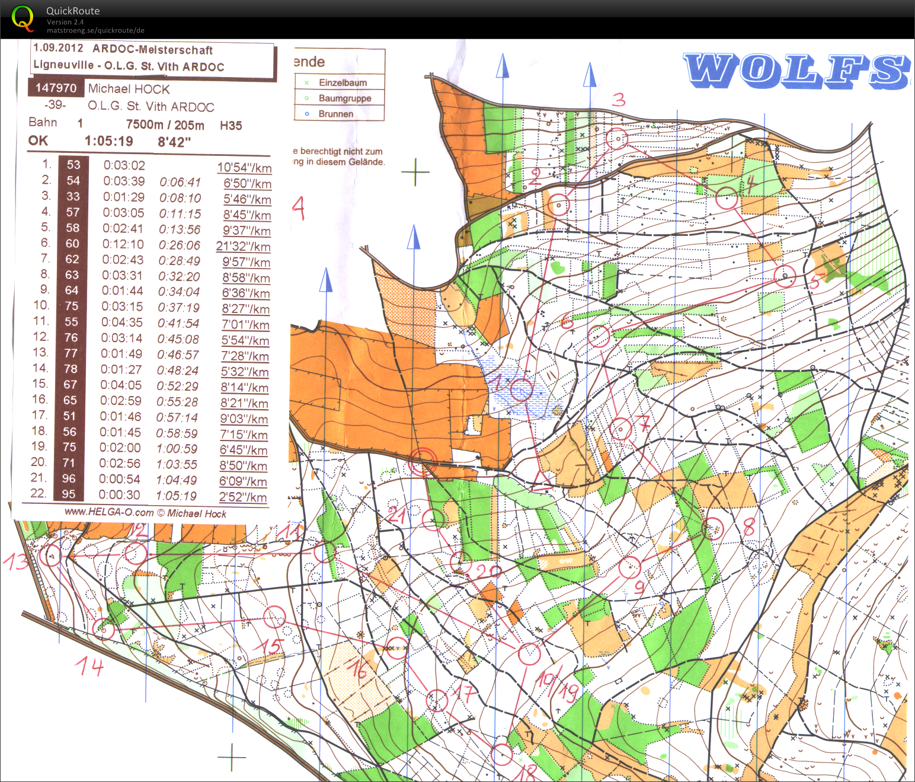Click the control circle labelled 5
The height and width of the screenshot is (782, 915).
[785, 276]
